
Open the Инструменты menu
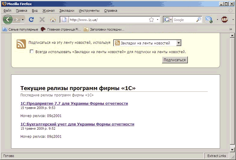coord(89,11)
